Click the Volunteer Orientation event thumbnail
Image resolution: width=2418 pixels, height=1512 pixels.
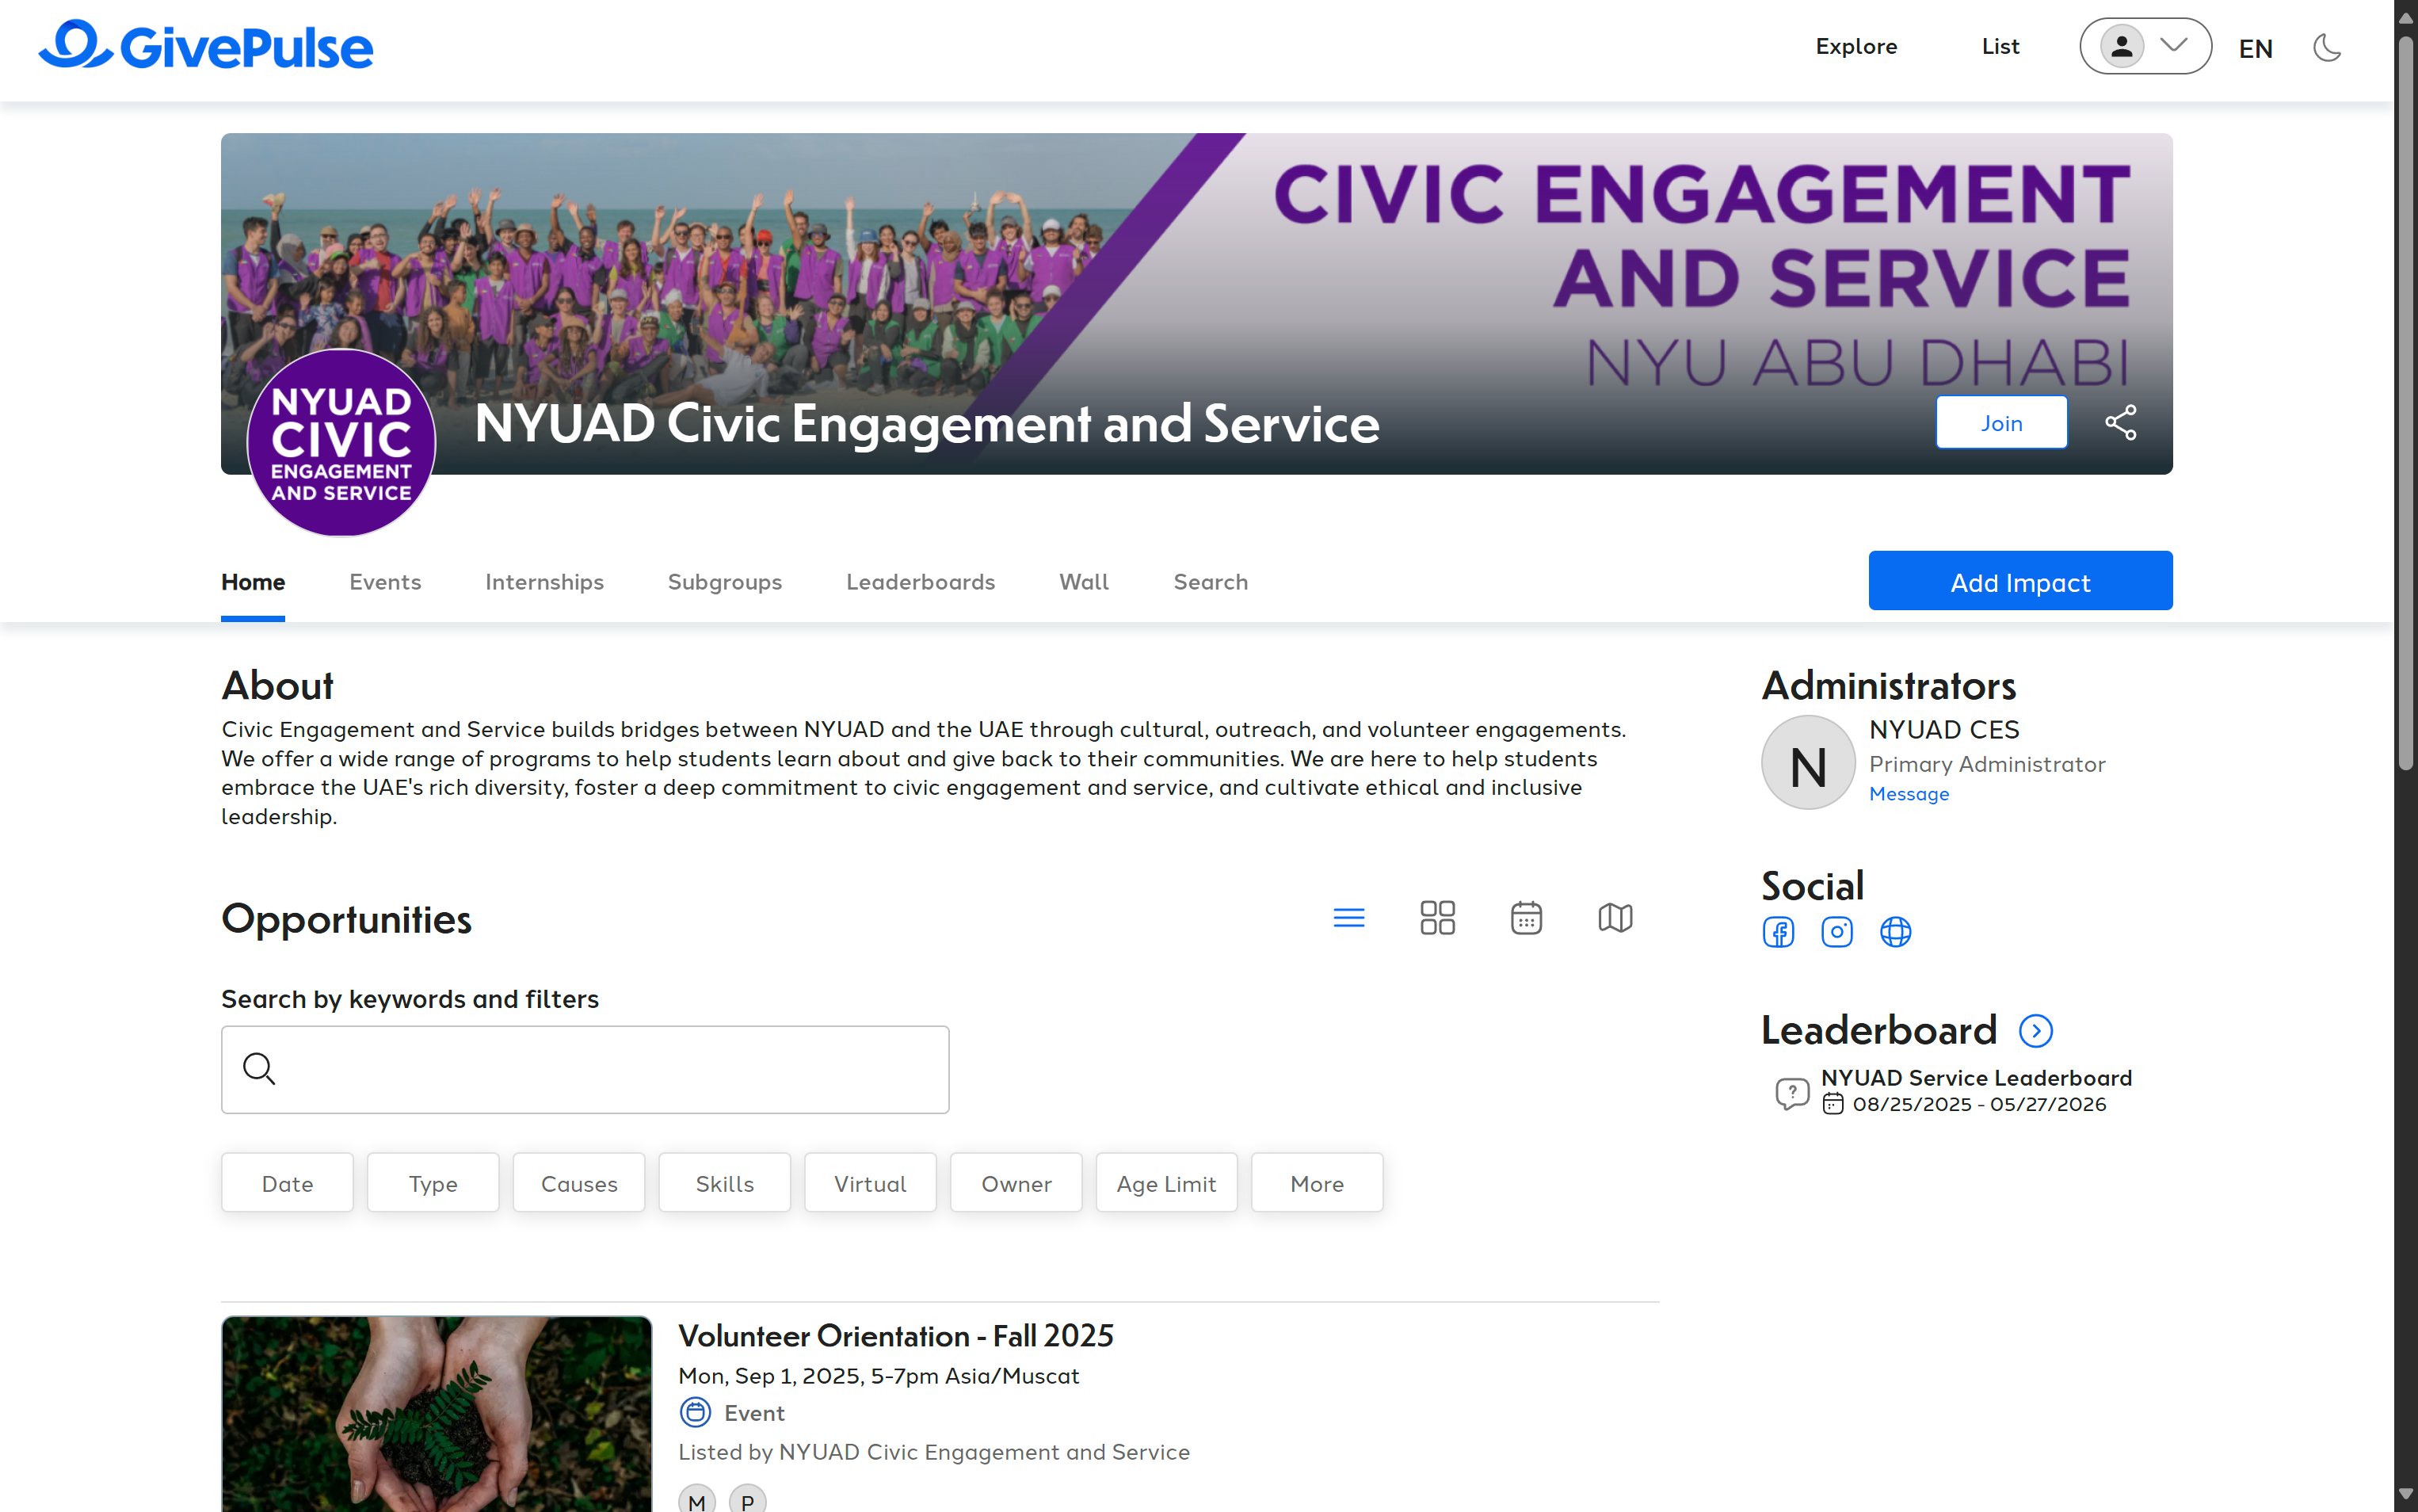(437, 1414)
